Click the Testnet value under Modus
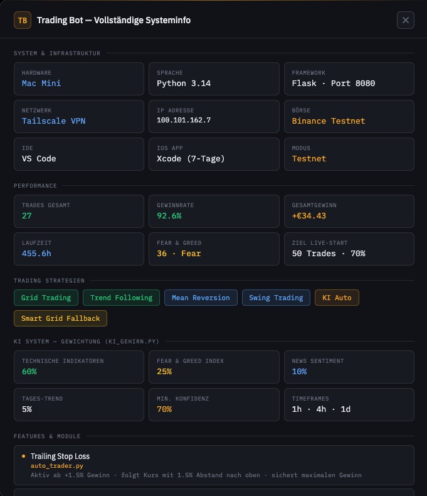 coord(309,158)
